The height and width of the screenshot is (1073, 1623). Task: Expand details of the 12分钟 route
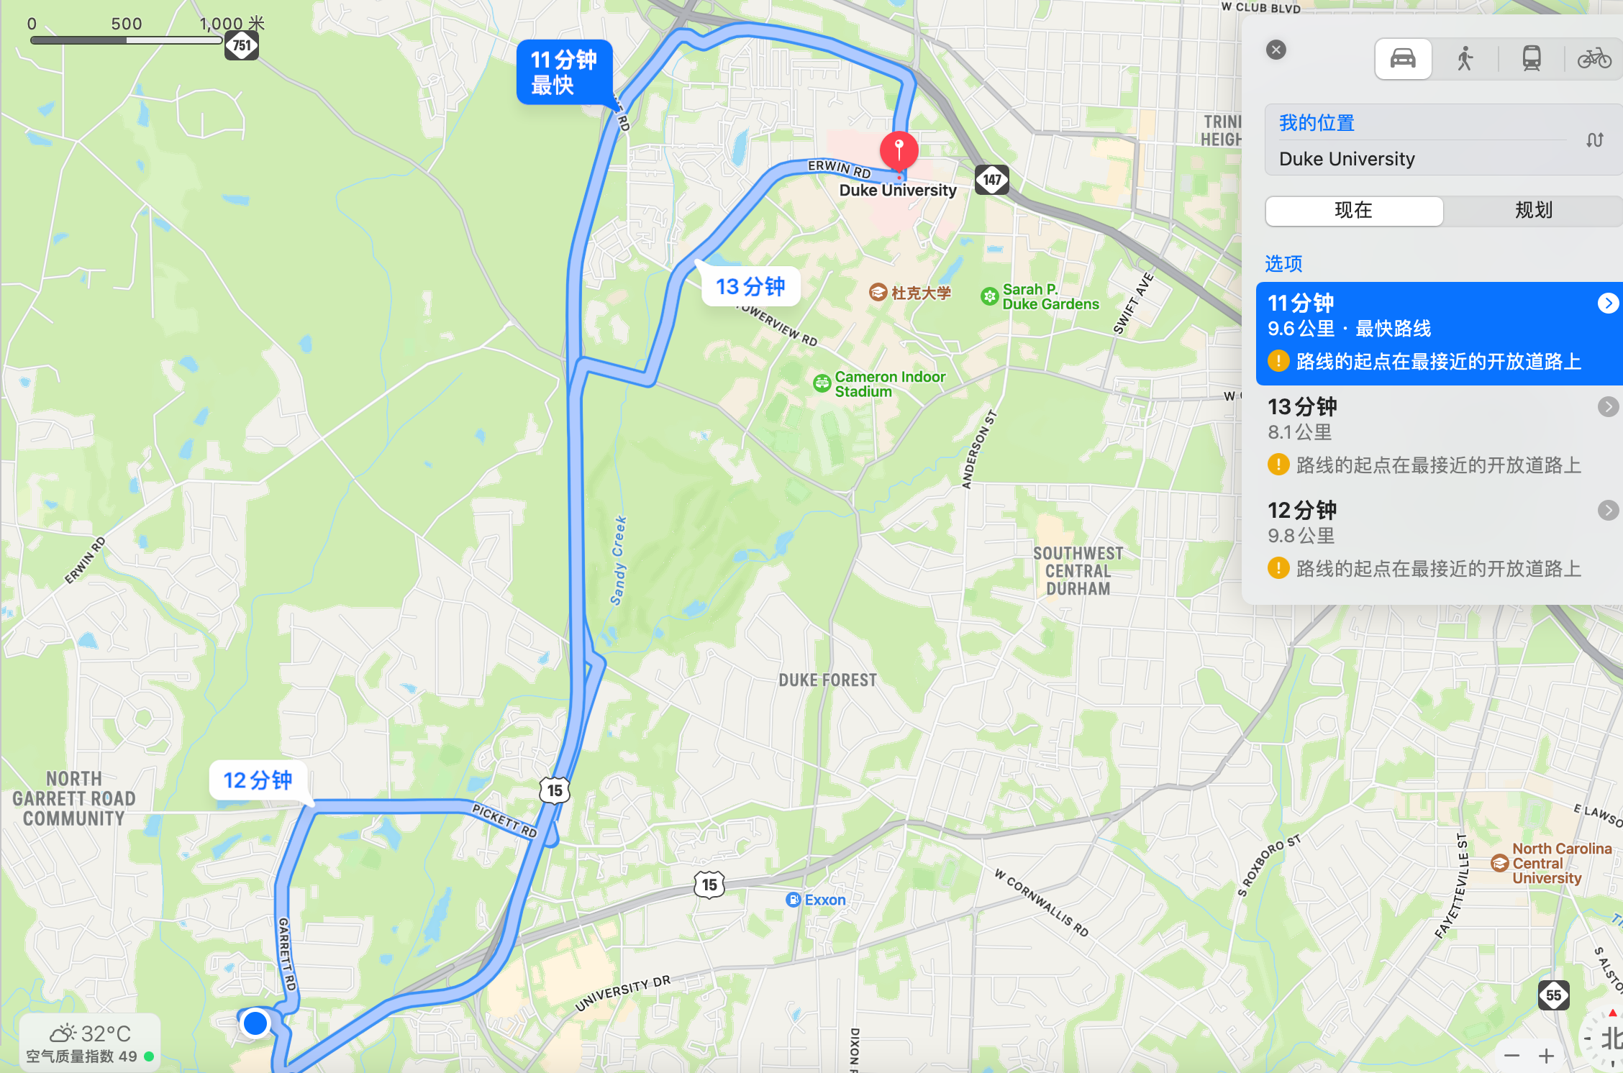pyautogui.click(x=1607, y=511)
